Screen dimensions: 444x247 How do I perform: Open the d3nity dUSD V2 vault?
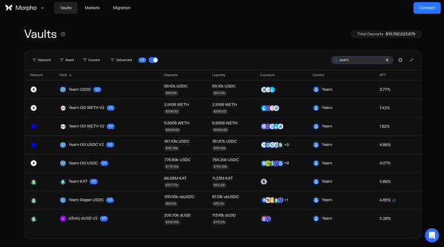[223, 218]
